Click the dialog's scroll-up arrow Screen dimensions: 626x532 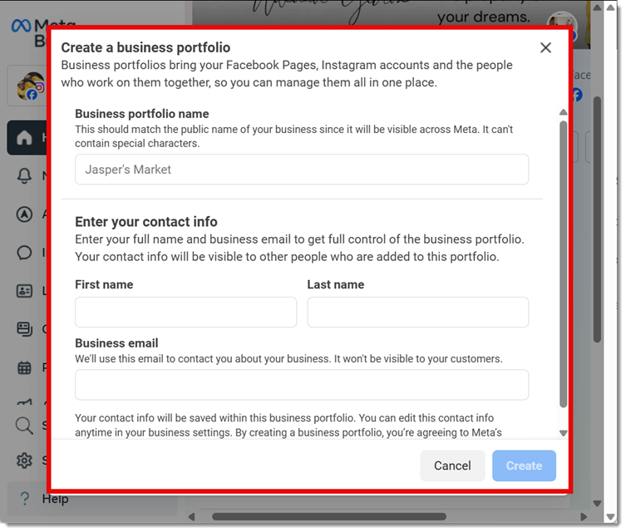[x=564, y=112]
